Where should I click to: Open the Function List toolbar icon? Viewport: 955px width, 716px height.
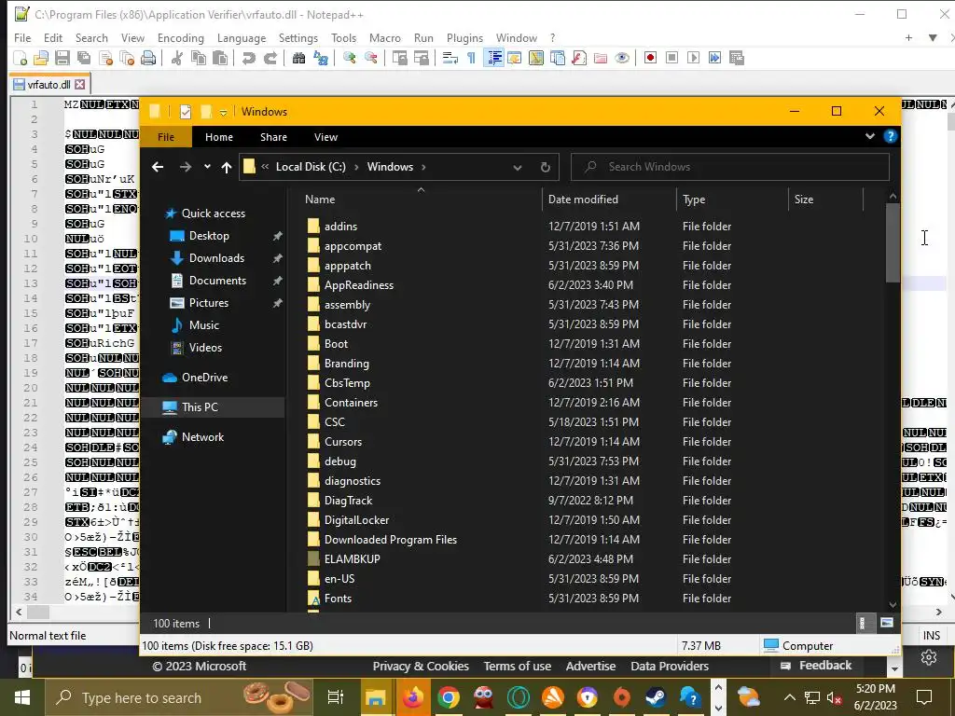(x=579, y=58)
